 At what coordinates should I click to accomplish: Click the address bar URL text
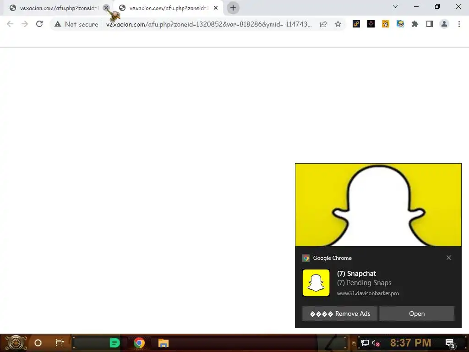[x=209, y=24]
